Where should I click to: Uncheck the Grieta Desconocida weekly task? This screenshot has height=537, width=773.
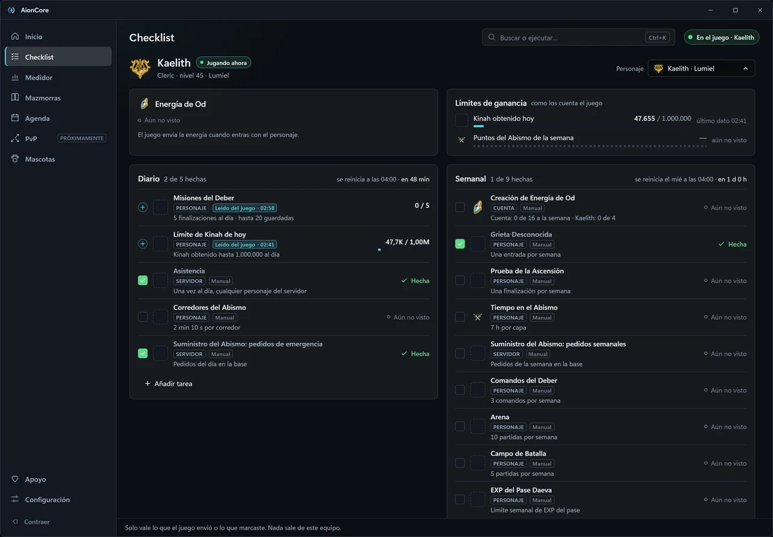point(460,244)
